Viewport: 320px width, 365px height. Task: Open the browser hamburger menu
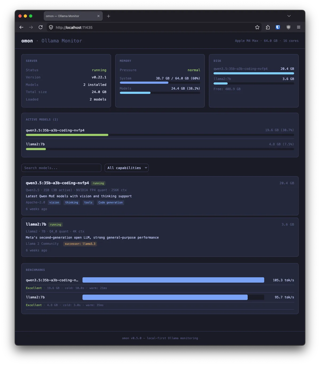(299, 27)
